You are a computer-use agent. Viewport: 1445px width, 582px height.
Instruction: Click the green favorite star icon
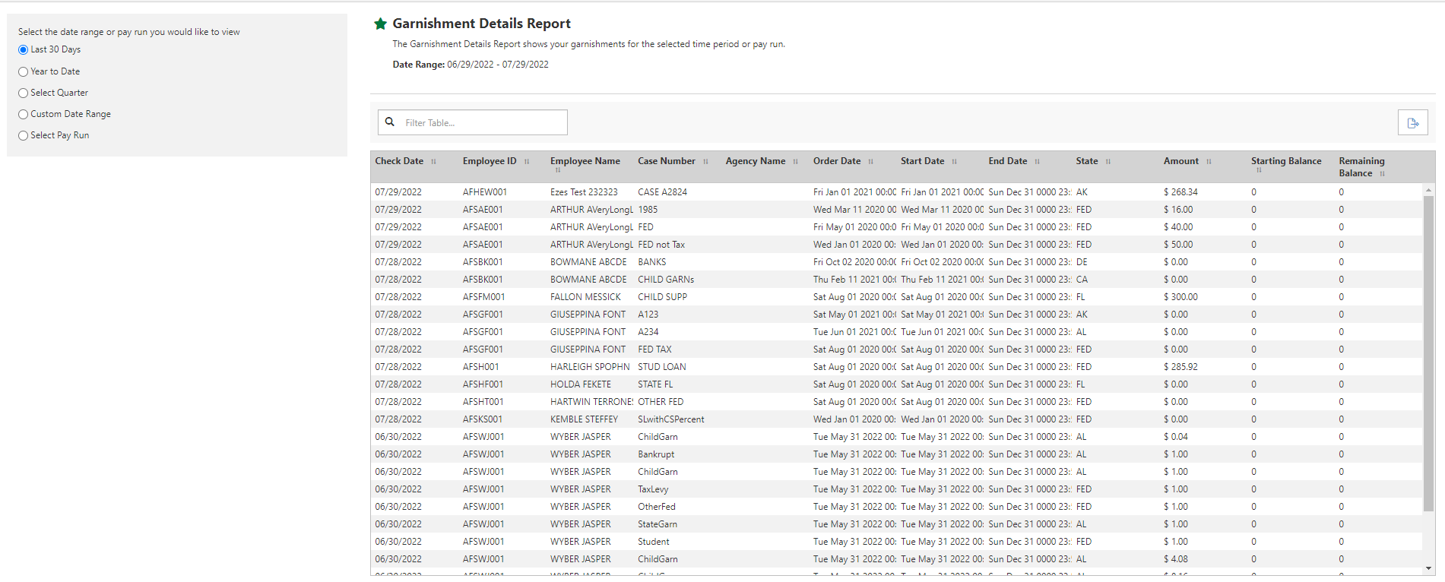[x=381, y=24]
